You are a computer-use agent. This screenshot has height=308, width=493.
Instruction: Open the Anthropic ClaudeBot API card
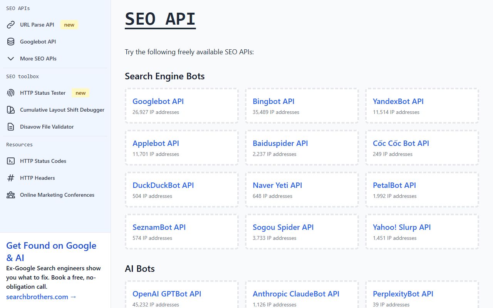pyautogui.click(x=302, y=295)
